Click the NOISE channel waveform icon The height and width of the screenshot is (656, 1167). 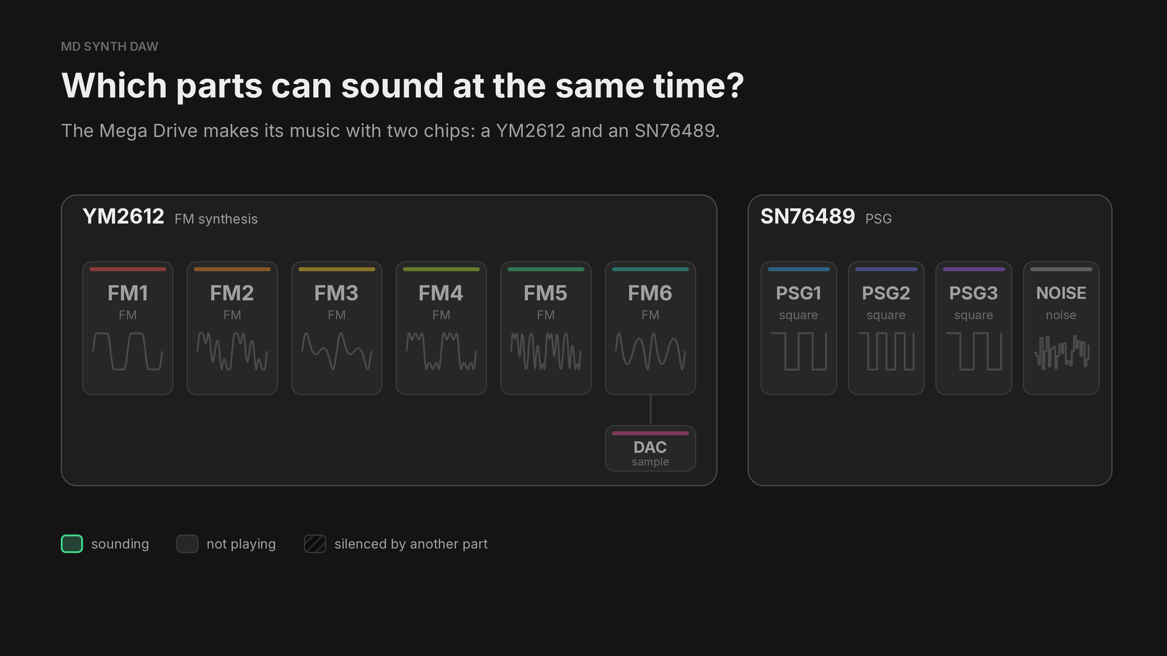click(x=1061, y=352)
